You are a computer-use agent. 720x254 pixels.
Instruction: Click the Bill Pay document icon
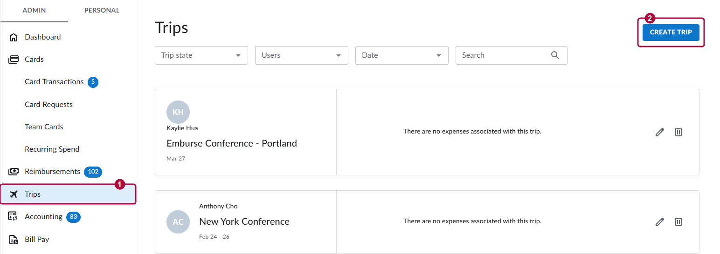pos(14,240)
